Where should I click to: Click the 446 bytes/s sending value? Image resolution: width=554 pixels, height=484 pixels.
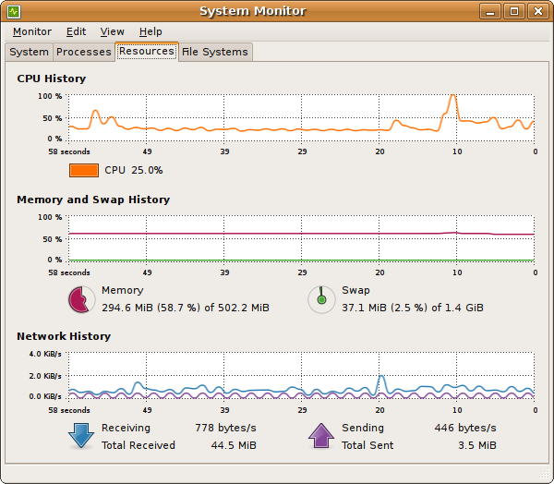(x=465, y=429)
